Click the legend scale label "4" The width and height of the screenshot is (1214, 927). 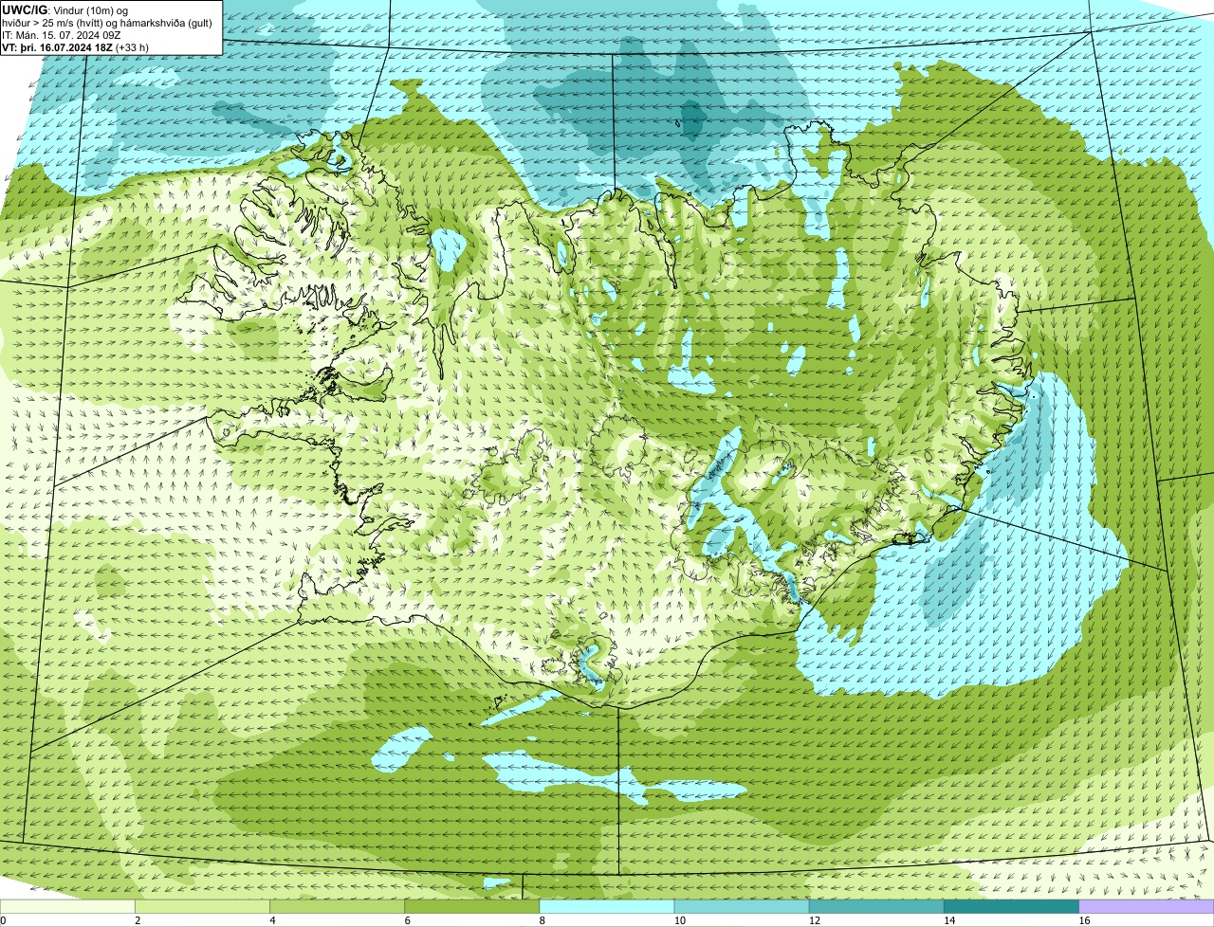(272, 920)
